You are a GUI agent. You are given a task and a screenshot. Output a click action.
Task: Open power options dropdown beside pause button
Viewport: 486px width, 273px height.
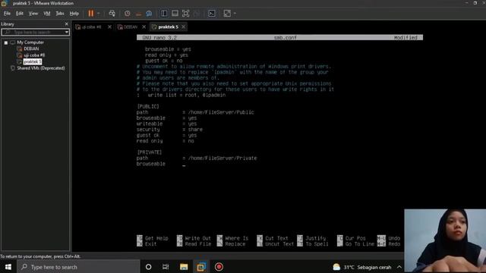99,14
